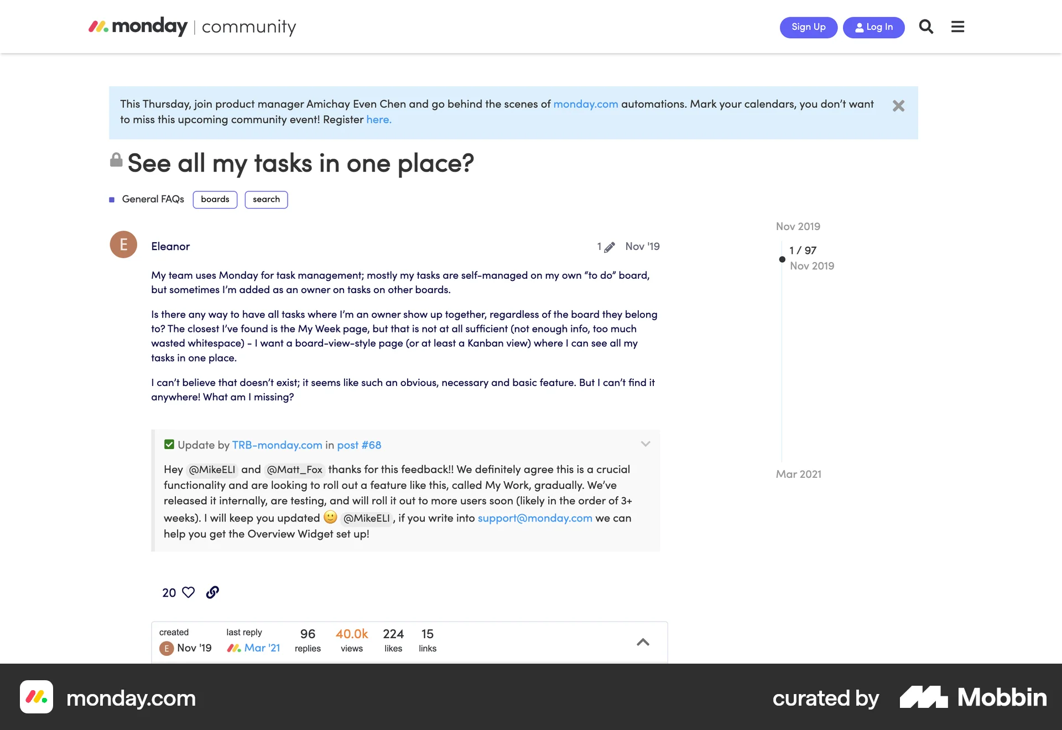The image size is (1062, 730).
Task: Copy post link via chain icon
Action: [212, 592]
